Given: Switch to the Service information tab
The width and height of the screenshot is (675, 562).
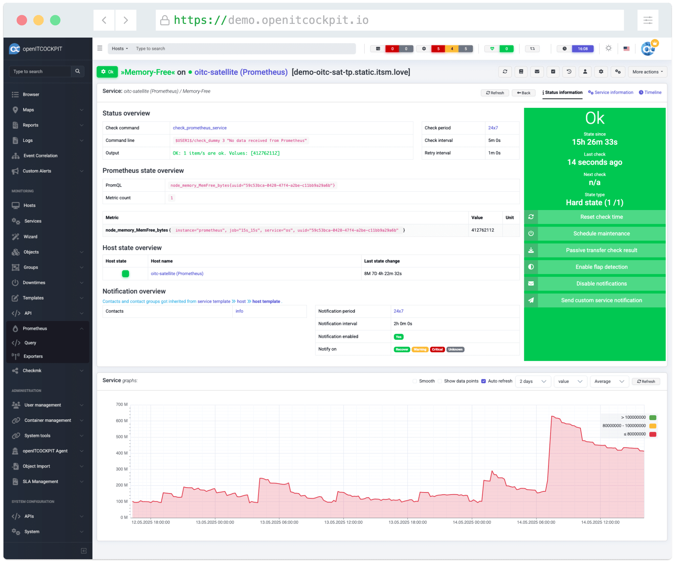Looking at the screenshot, I should pyautogui.click(x=611, y=92).
